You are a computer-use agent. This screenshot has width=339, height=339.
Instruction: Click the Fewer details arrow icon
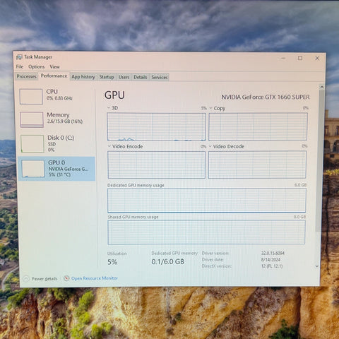(26, 279)
